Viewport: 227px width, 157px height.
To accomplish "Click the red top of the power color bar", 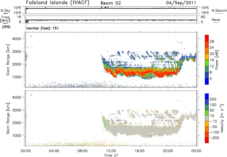I will (x=207, y=37).
